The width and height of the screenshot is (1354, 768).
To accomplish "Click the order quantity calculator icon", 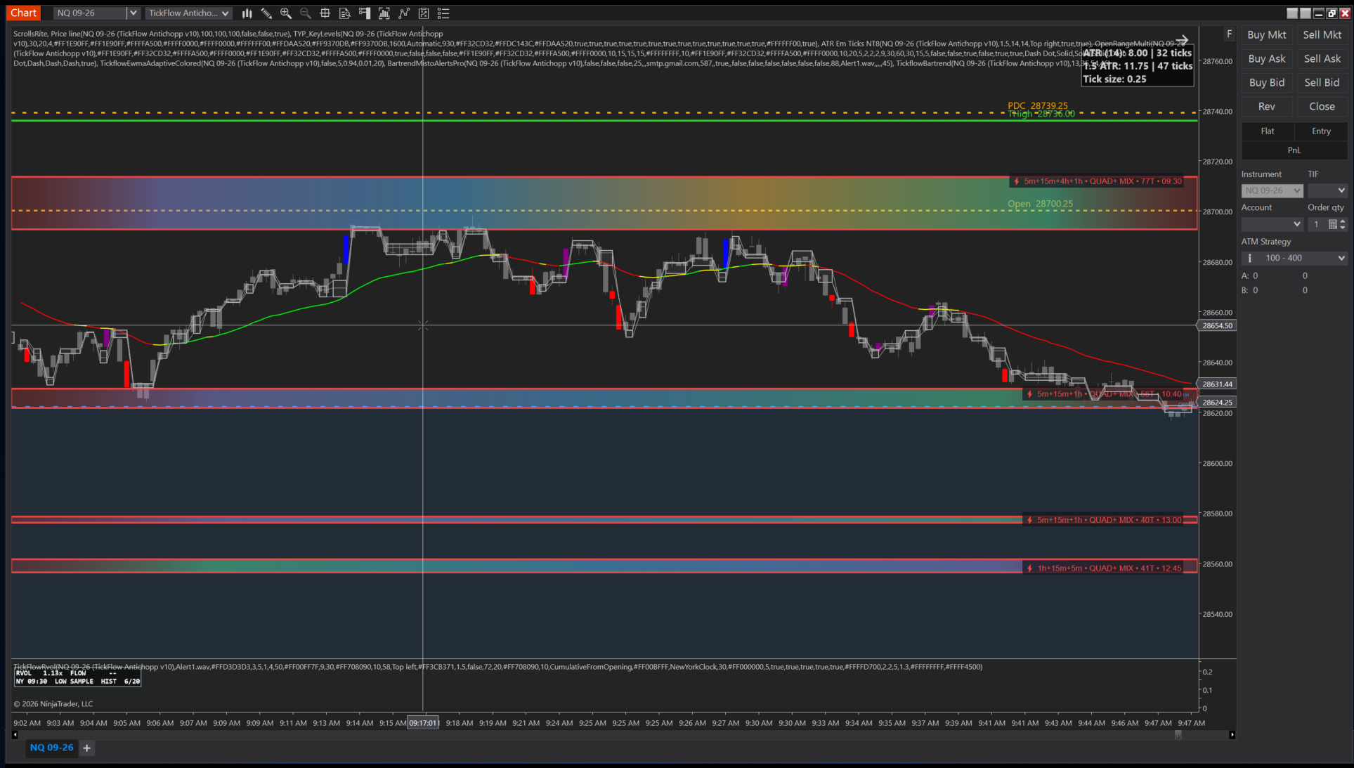I will tap(1332, 224).
